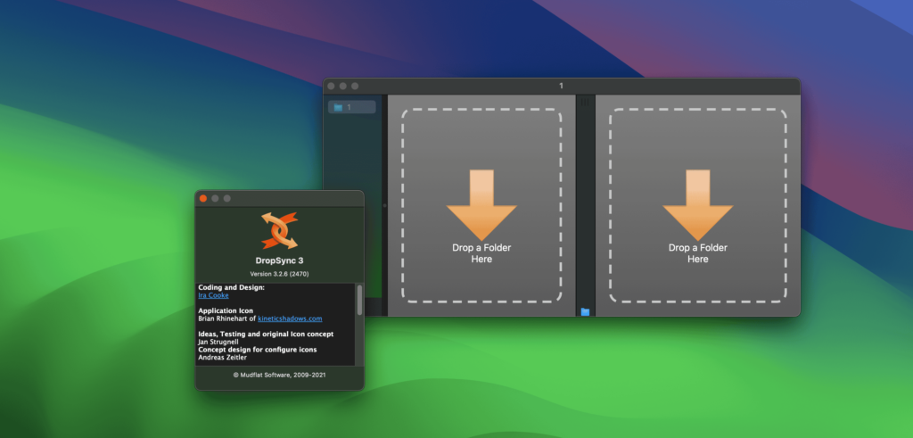Viewport: 913px width, 438px height.
Task: Click the About window vertical scrollbar thumb
Action: coord(359,300)
